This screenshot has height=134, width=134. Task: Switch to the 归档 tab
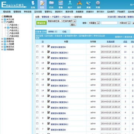click(x=64, y=31)
